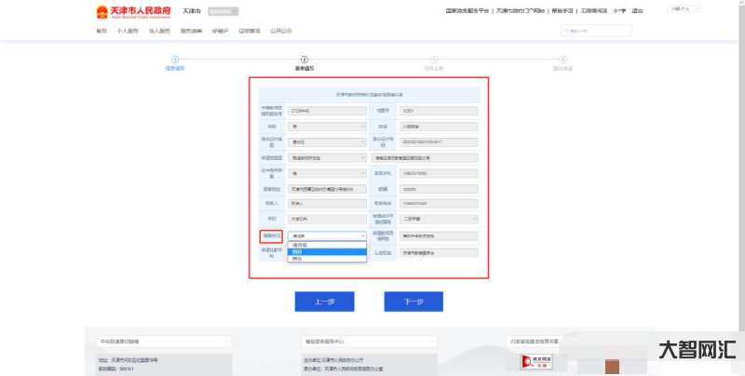Choose 其他 option from health status list
Screen dimensions: 745x376
[327, 259]
